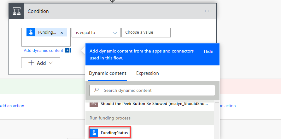Screen dimensions: 281x139
Task: Click the Condition card header icon
Action: [16, 11]
